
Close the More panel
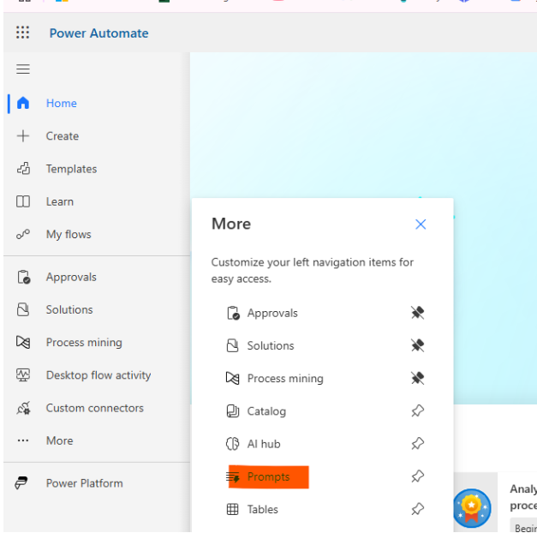(x=421, y=225)
